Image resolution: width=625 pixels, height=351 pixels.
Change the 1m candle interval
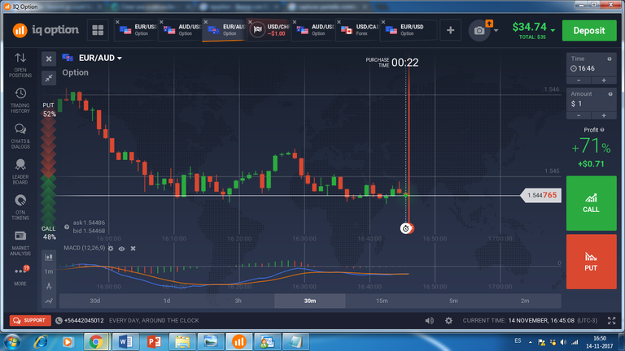point(49,271)
